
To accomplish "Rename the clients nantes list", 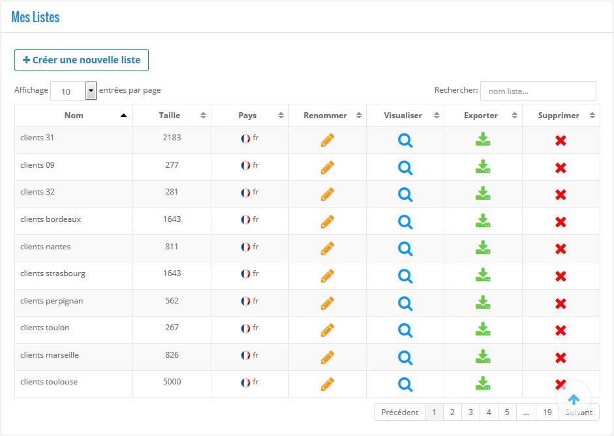I will [328, 249].
